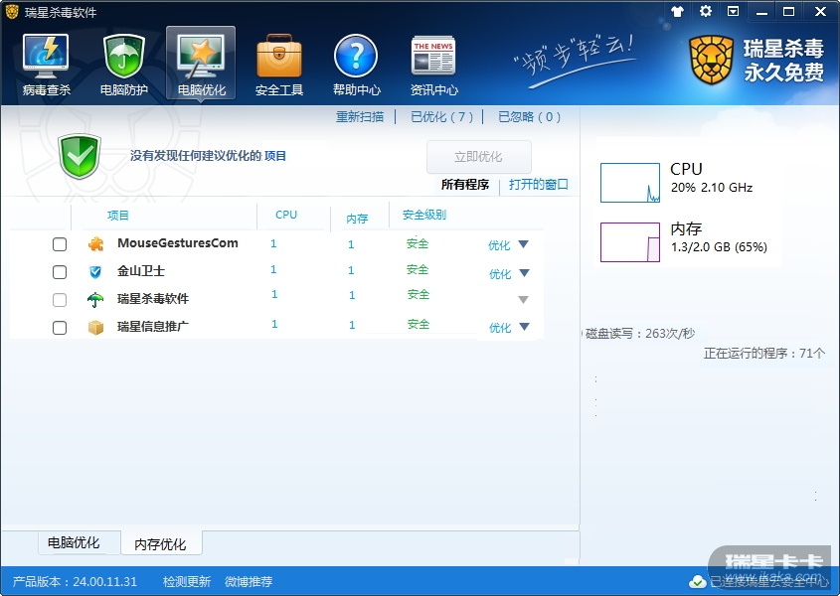This screenshot has height=596, width=840.
Task: Sort by the CPU column header
Action: [x=286, y=215]
